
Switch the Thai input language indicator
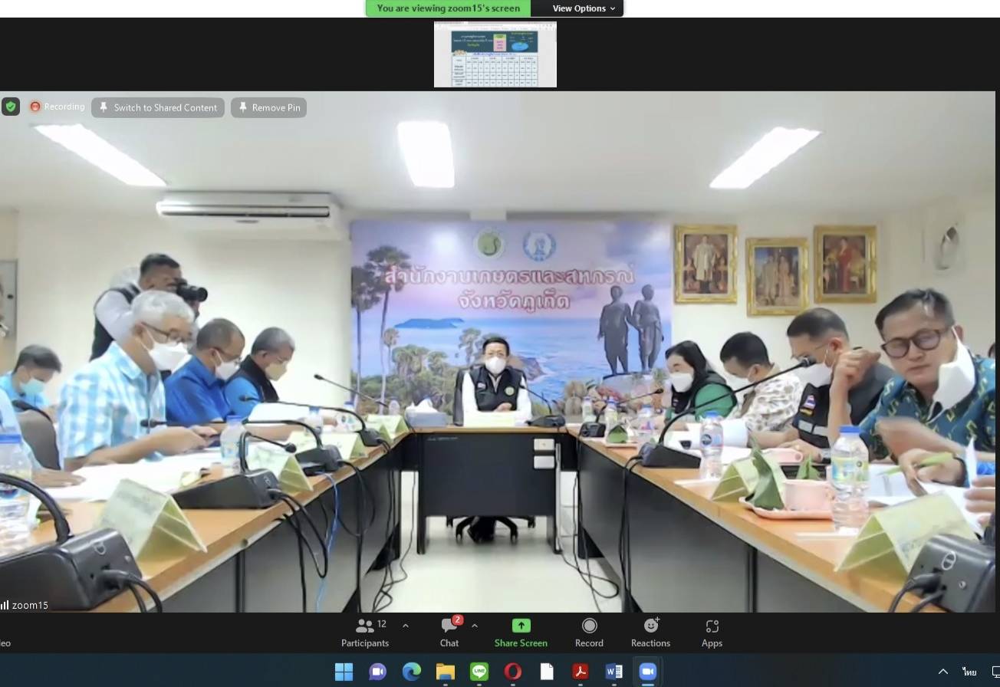[x=970, y=672]
